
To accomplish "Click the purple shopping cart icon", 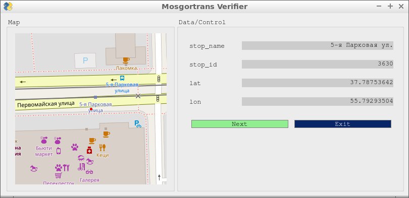I will (58, 175).
